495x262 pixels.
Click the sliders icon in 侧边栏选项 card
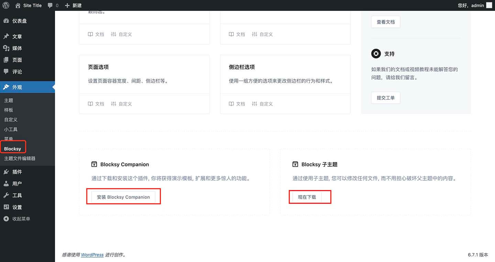[255, 104]
